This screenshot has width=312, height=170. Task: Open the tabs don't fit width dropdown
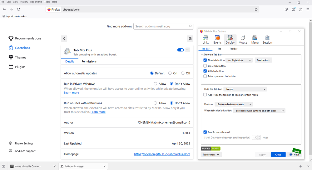tap(259, 111)
